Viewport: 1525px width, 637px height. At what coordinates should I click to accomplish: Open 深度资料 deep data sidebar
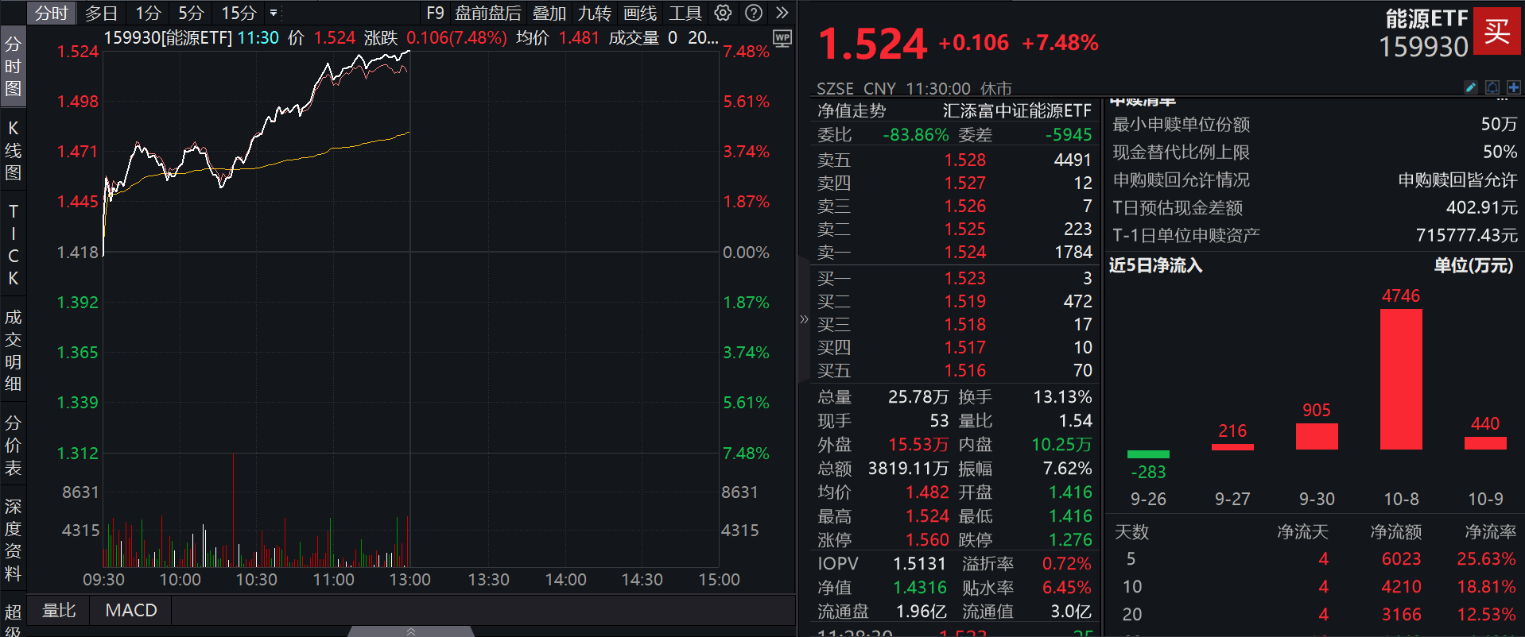13,539
